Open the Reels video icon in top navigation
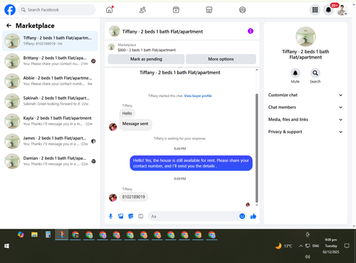Viewport: 356px width, 263px height. tap(176, 10)
